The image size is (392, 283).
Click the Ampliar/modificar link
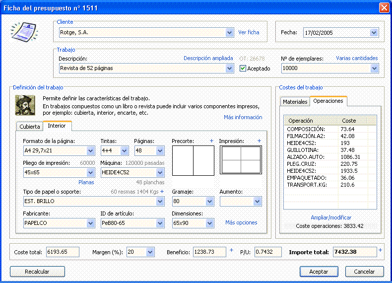click(x=331, y=217)
